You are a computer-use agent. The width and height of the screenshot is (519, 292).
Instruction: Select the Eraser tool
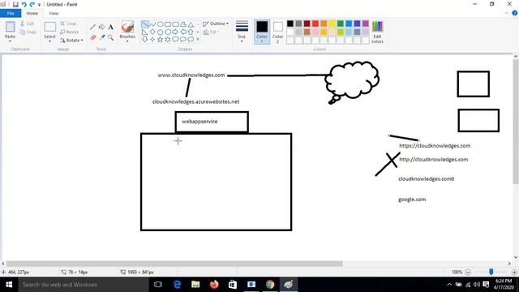click(x=93, y=38)
